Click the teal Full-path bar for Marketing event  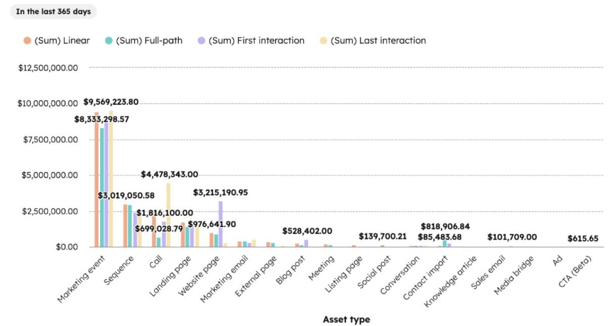(102, 188)
